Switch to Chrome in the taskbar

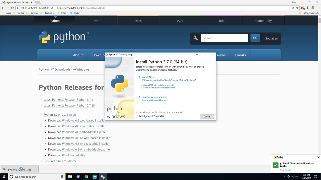pos(86,177)
